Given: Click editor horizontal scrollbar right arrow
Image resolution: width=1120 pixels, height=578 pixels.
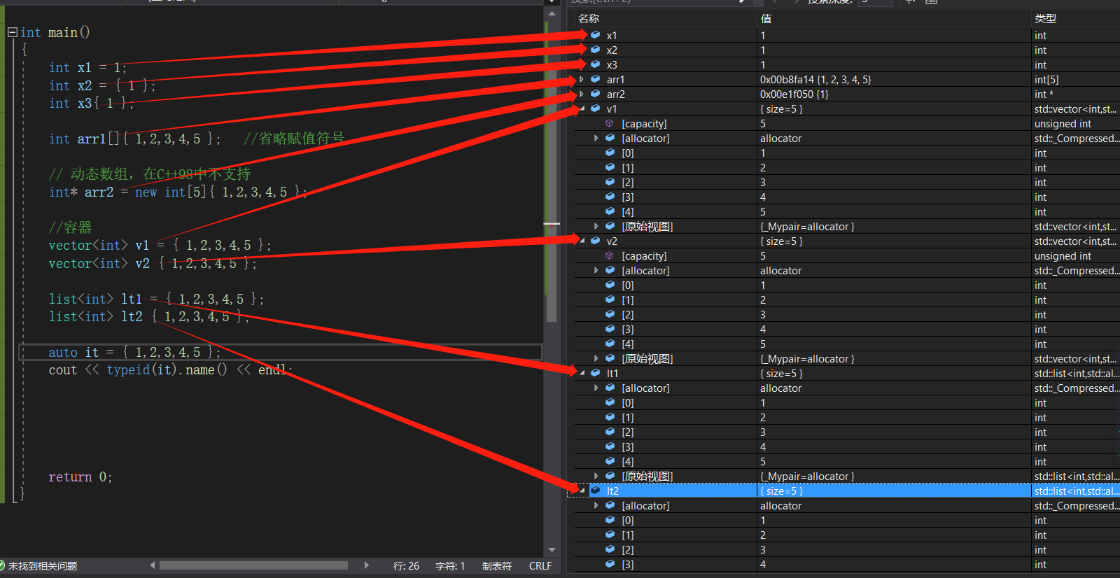Looking at the screenshot, I should coord(366,565).
